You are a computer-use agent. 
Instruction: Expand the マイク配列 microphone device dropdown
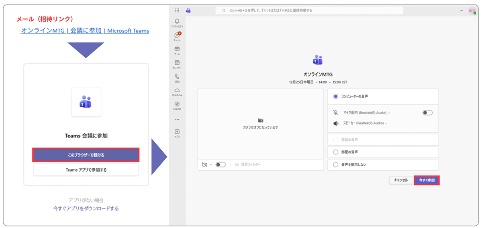pos(367,113)
